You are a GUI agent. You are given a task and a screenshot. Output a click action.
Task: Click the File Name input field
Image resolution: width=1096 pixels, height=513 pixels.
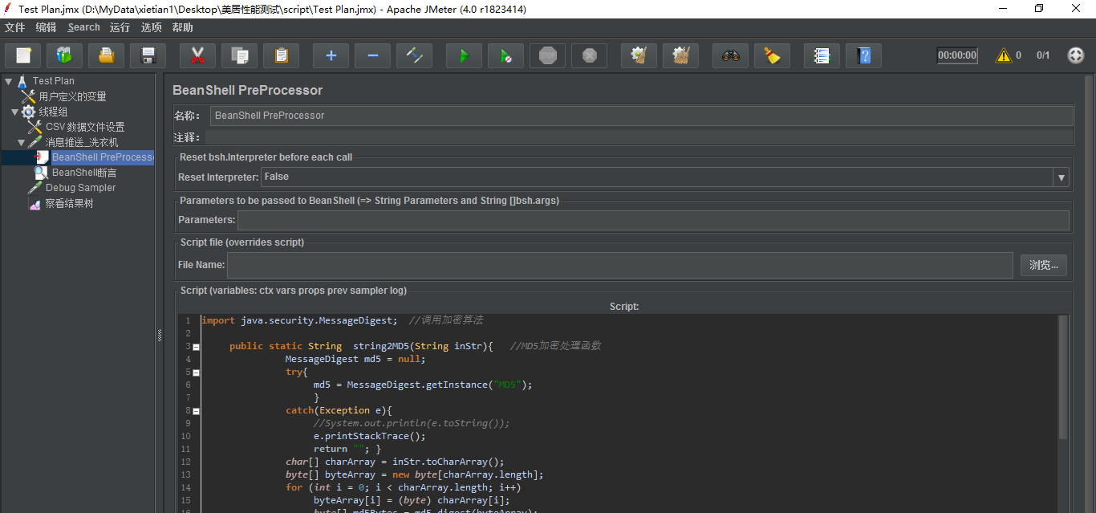(620, 265)
